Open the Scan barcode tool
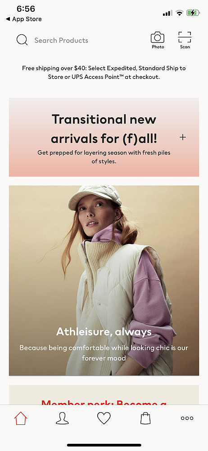Viewport: 208px width, 451px height. pyautogui.click(x=185, y=40)
